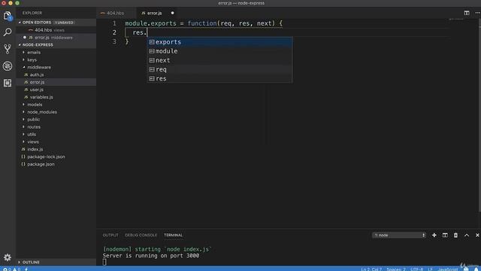481x271 pixels.
Task: Open the Extensions view
Action: pyautogui.click(x=8, y=83)
